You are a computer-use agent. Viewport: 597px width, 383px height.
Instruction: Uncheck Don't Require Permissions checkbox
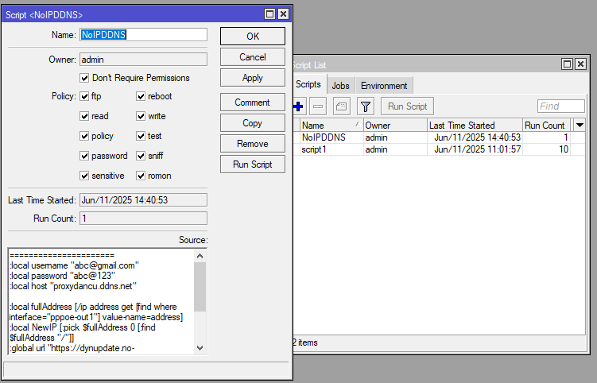[x=84, y=78]
